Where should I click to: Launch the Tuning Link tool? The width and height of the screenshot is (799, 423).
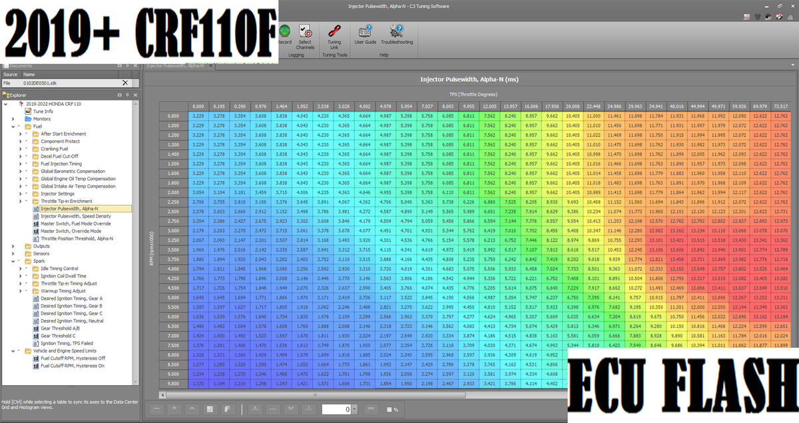click(334, 36)
